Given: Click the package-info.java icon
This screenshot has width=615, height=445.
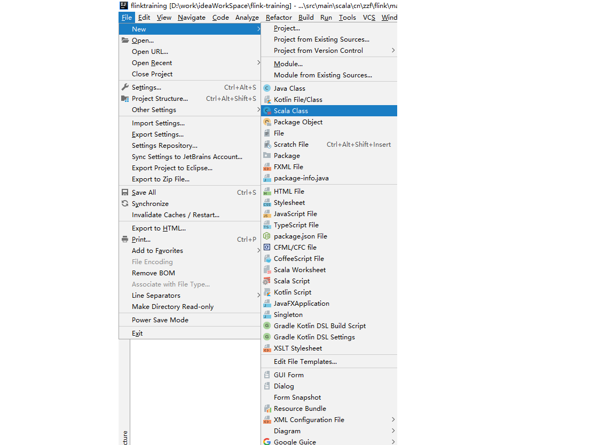Looking at the screenshot, I should [x=267, y=178].
